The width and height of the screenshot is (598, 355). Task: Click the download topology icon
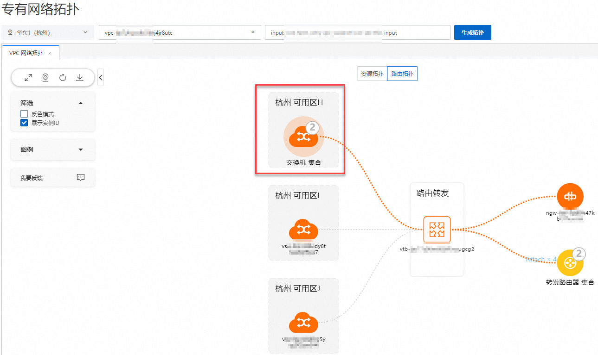[x=80, y=78]
